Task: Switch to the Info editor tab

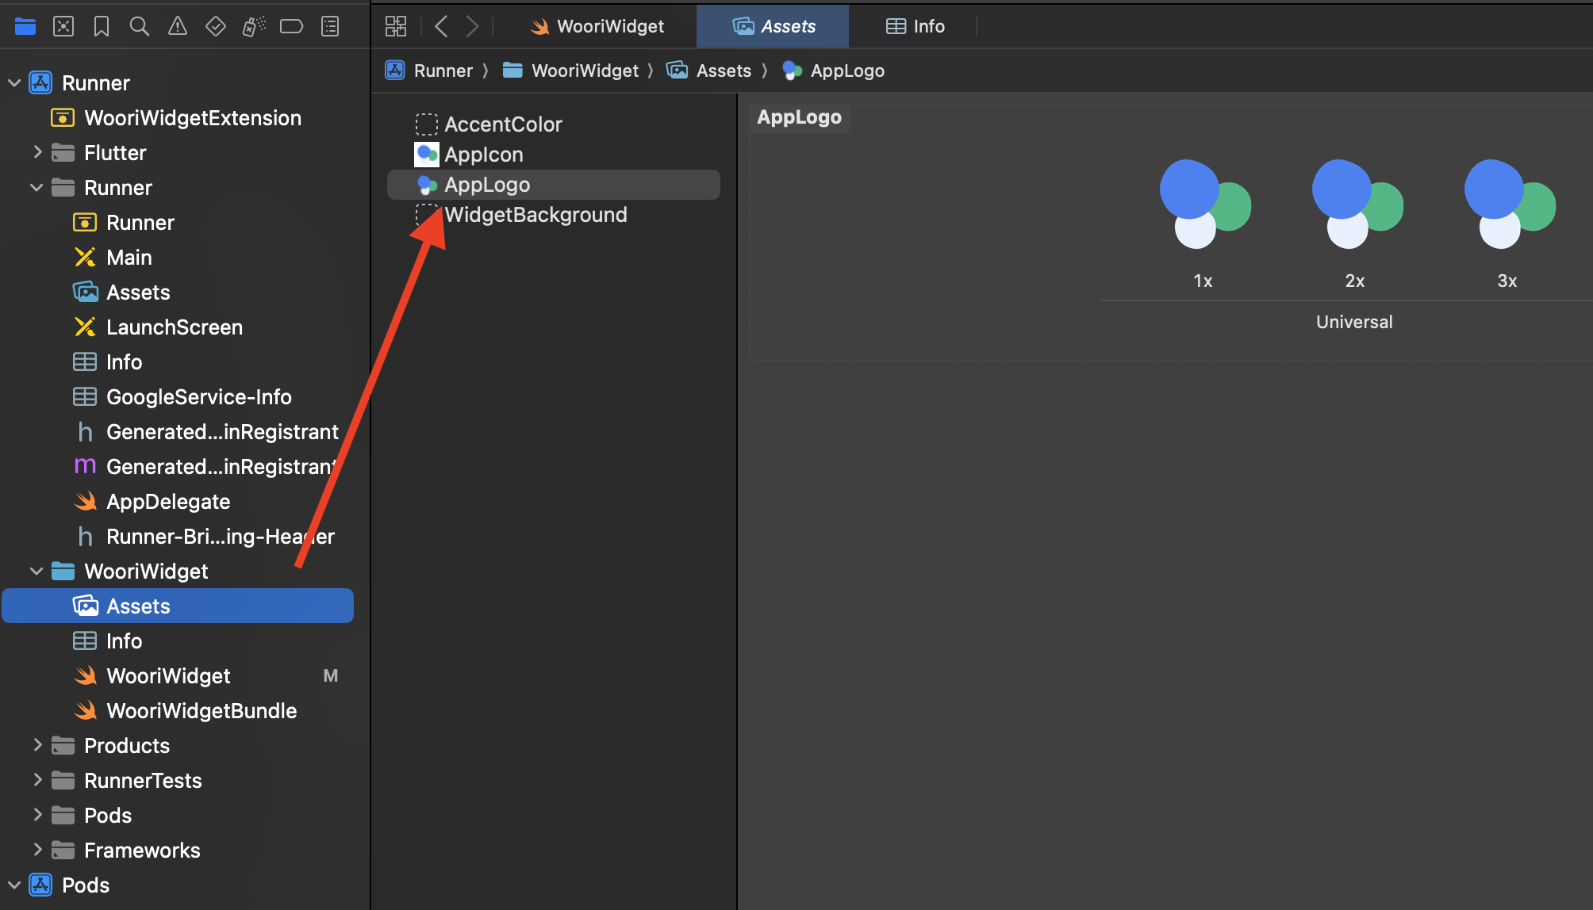Action: [x=915, y=26]
